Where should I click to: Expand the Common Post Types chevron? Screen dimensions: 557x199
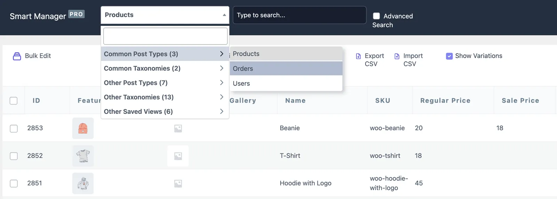click(221, 54)
